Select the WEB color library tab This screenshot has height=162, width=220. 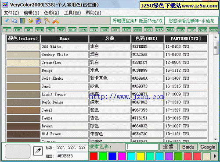click(137, 30)
